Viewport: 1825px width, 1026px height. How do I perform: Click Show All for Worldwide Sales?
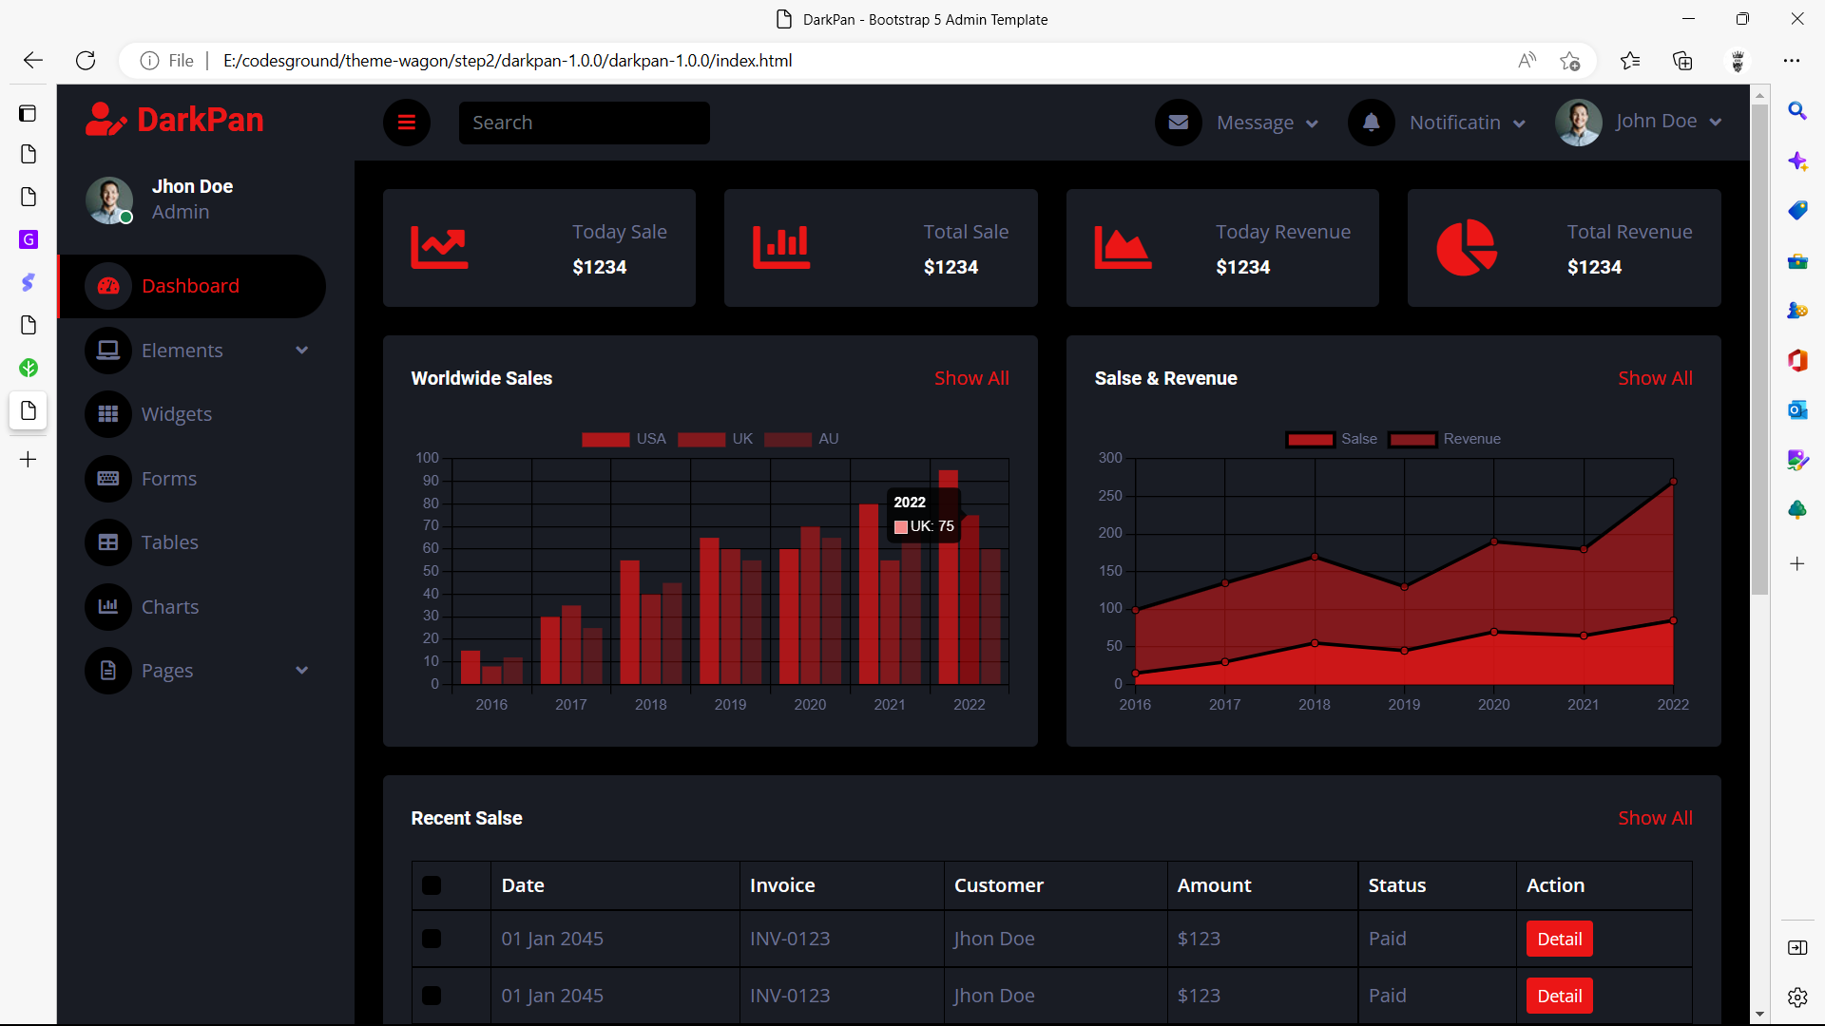(971, 378)
